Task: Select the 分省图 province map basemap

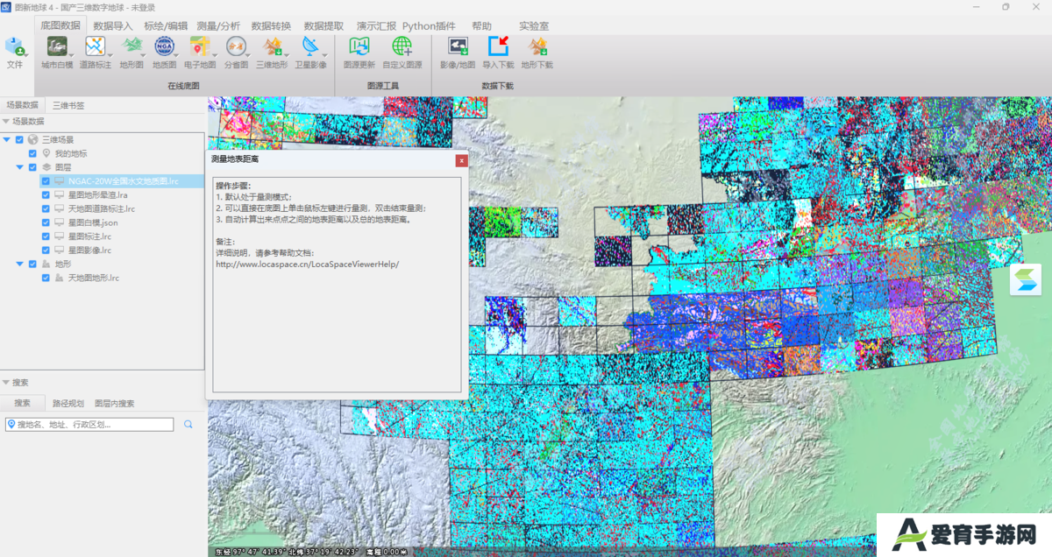Action: [235, 46]
